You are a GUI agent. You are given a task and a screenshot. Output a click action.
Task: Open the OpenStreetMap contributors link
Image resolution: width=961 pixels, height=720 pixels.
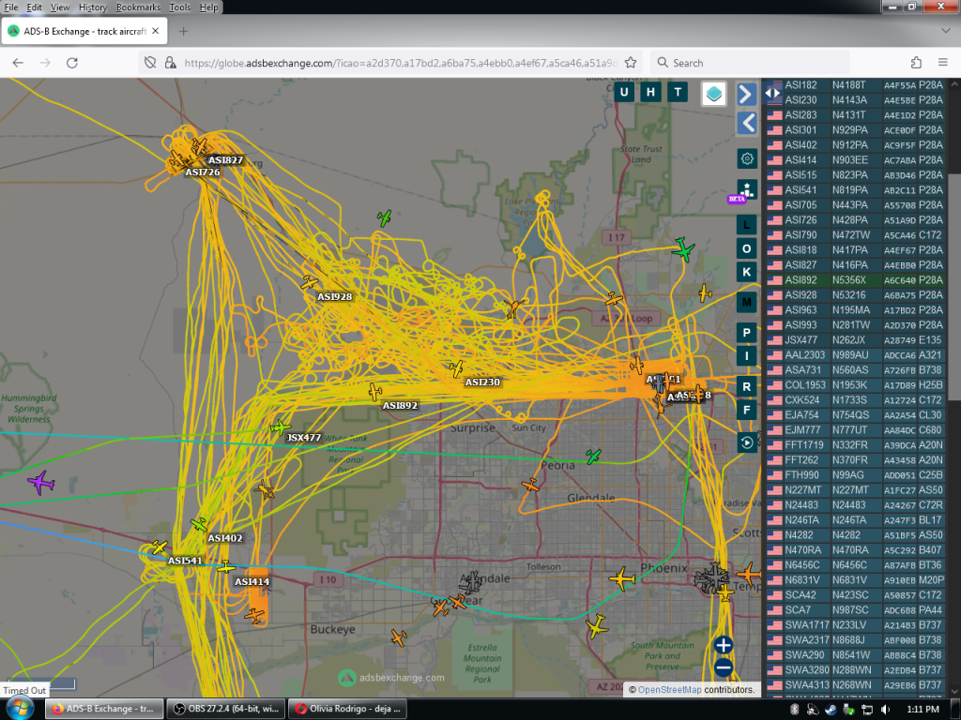coord(669,689)
